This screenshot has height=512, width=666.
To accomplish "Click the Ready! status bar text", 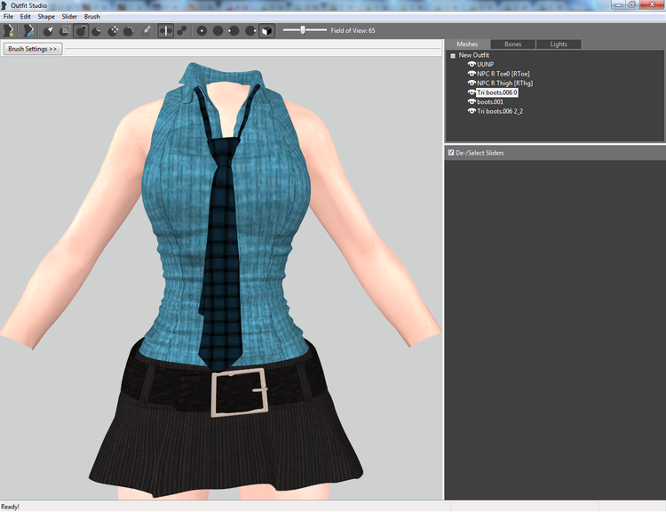I will [x=10, y=507].
